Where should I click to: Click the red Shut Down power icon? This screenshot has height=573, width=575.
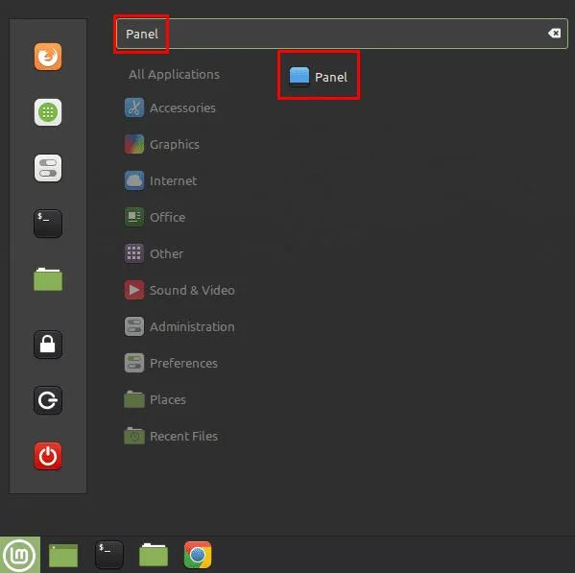(x=48, y=456)
